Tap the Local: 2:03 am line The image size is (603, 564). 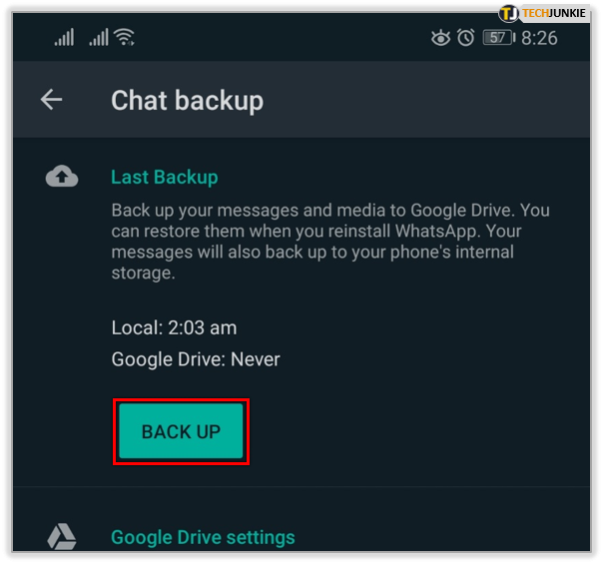(174, 328)
